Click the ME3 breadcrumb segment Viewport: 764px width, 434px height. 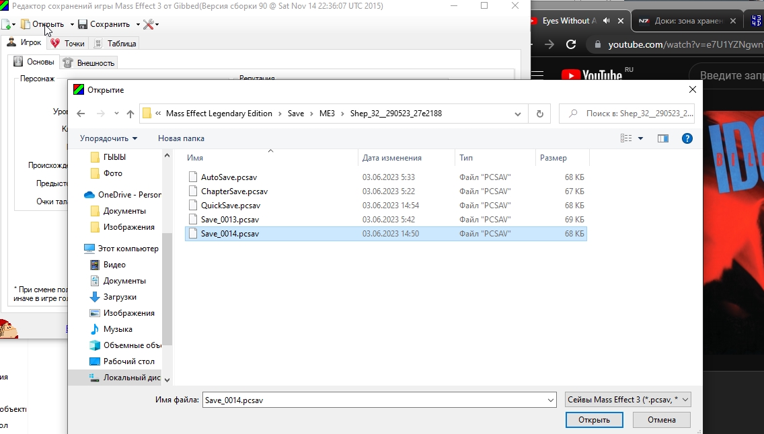(327, 114)
